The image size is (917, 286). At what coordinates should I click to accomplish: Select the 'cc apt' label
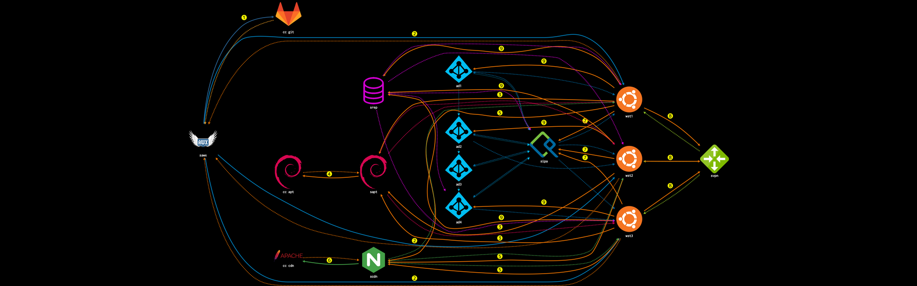[x=288, y=192]
